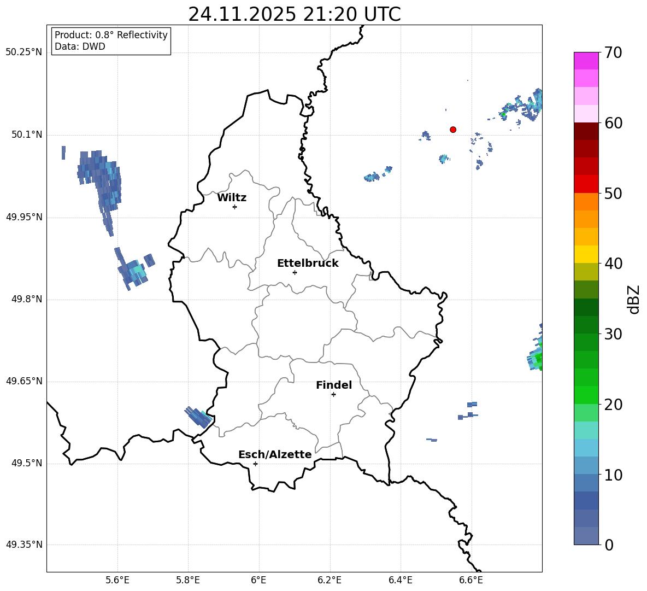Click the colorbar value 30
647x591 pixels.
click(613, 334)
